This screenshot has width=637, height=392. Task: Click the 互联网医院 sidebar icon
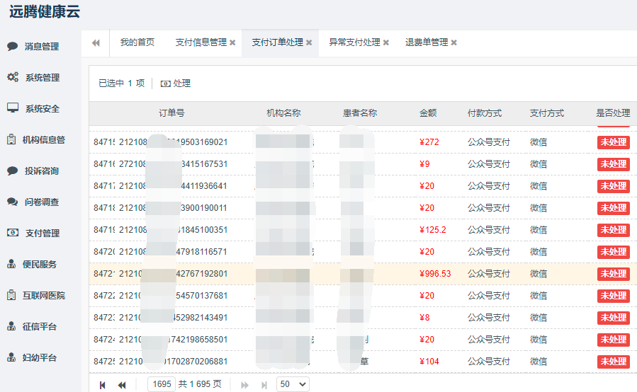coord(11,295)
